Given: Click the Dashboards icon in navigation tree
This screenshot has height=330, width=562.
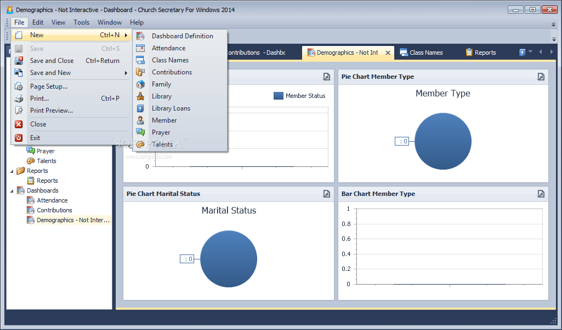Looking at the screenshot, I should click(21, 190).
